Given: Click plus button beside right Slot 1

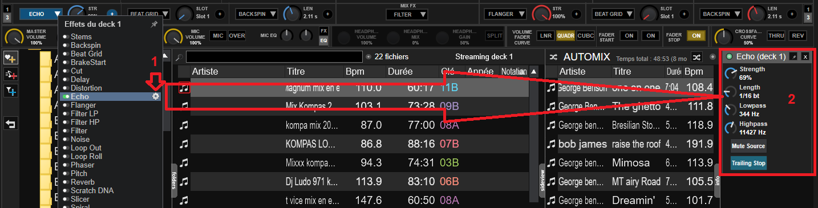Looking at the screenshot, I should pyautogui.click(x=685, y=14).
